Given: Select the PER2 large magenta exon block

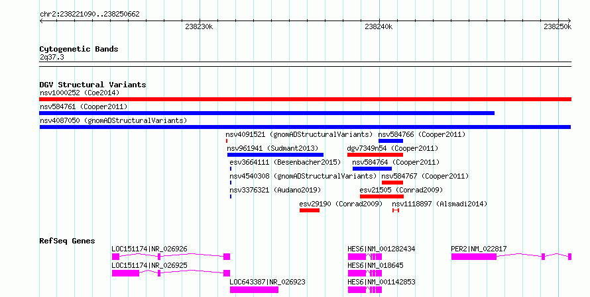Looking at the screenshot, I should click(x=474, y=257).
